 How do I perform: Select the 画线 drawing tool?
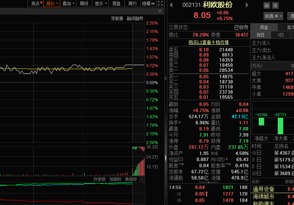click(x=84, y=3)
